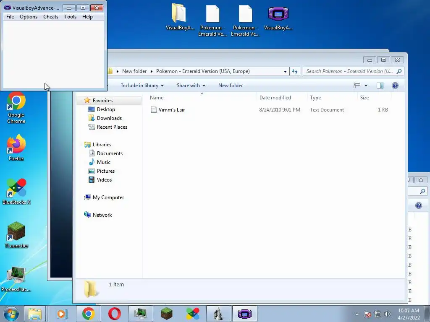Click the Explorer help icon

pos(395,86)
